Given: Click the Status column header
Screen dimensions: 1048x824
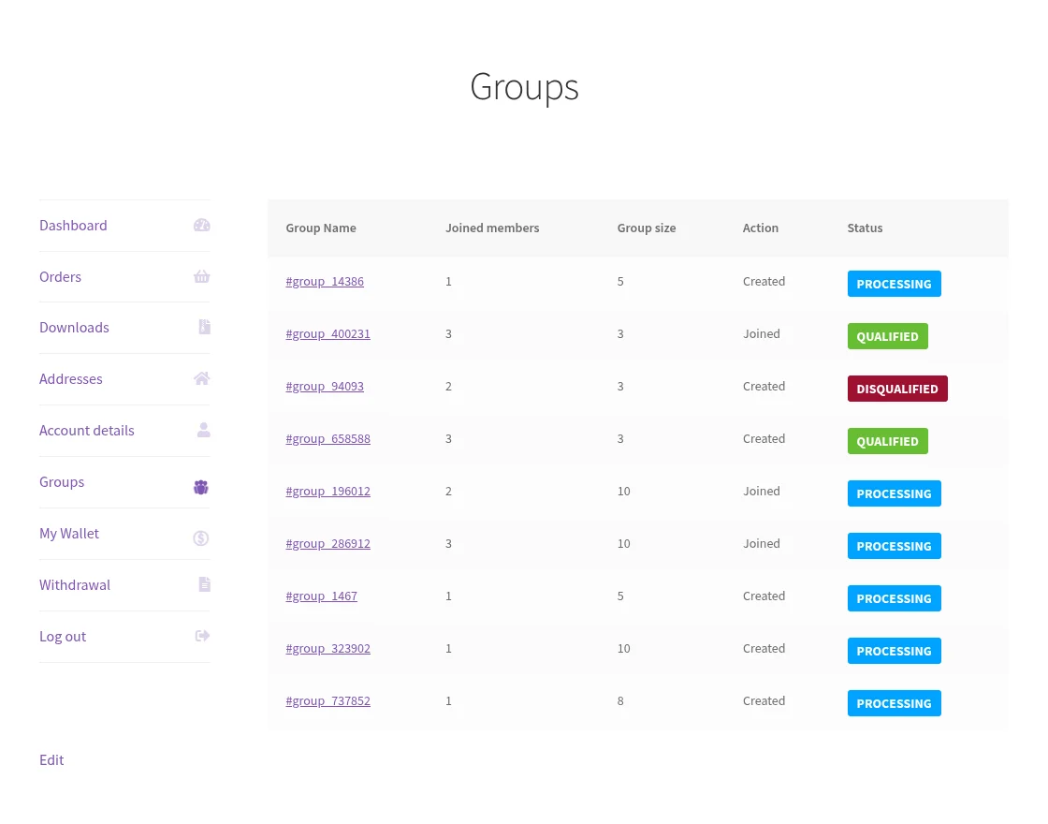Looking at the screenshot, I should 865,228.
